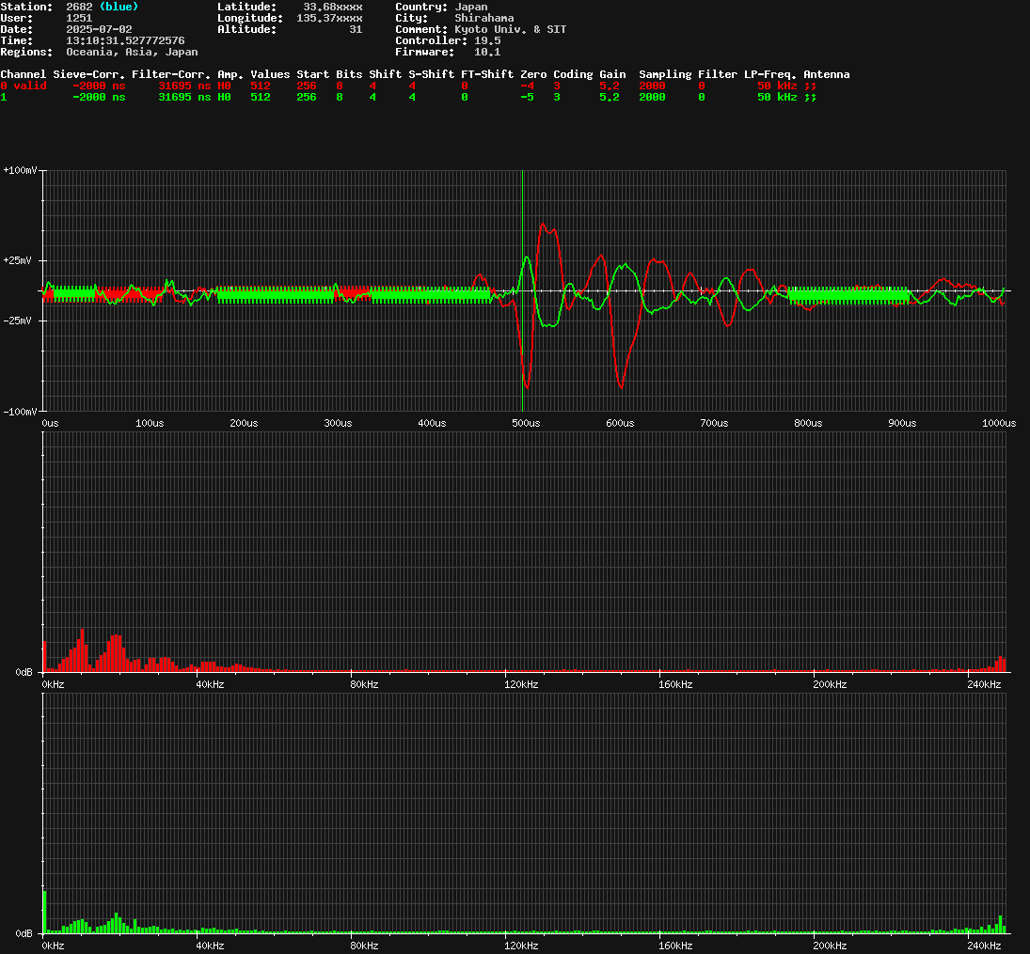This screenshot has width=1030, height=954.
Task: Select the date 2025-07-02
Action: (99, 29)
